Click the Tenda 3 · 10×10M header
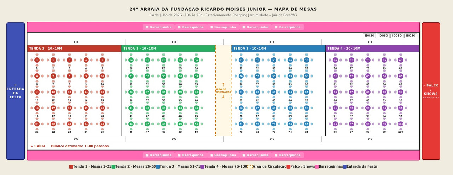The height and width of the screenshot is (175, 453). (278, 49)
